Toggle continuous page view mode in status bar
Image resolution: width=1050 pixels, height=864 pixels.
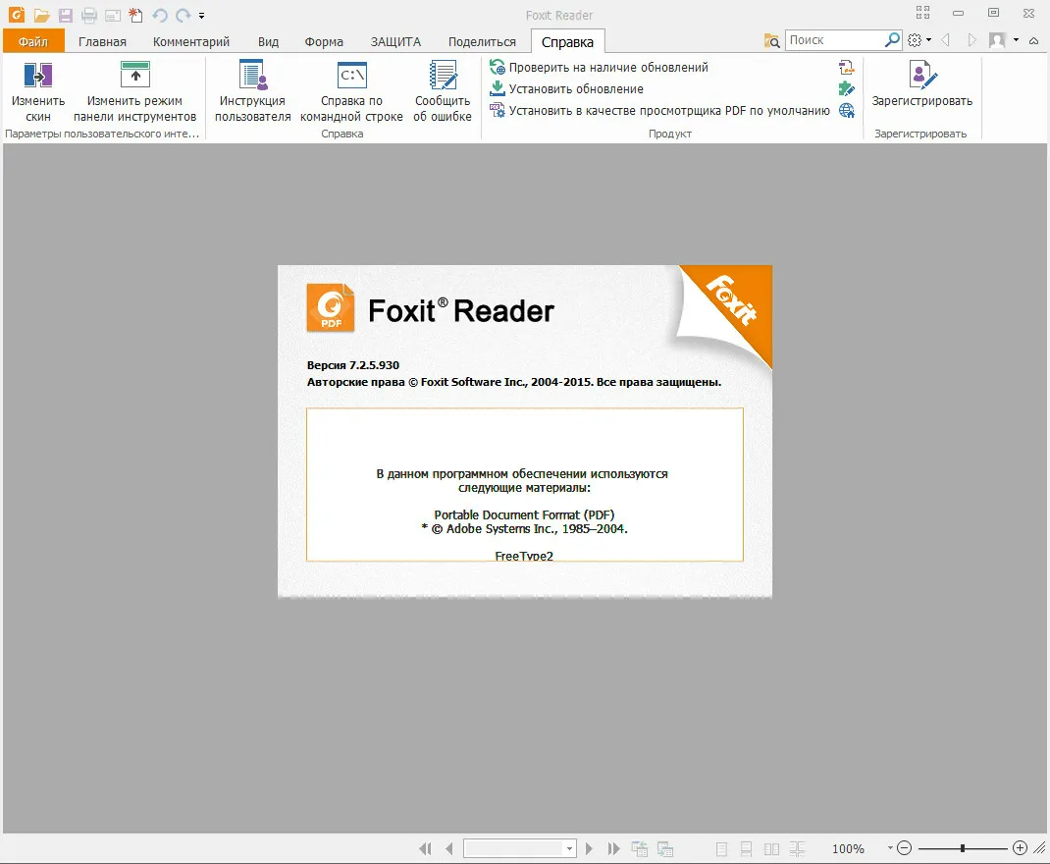[746, 849]
